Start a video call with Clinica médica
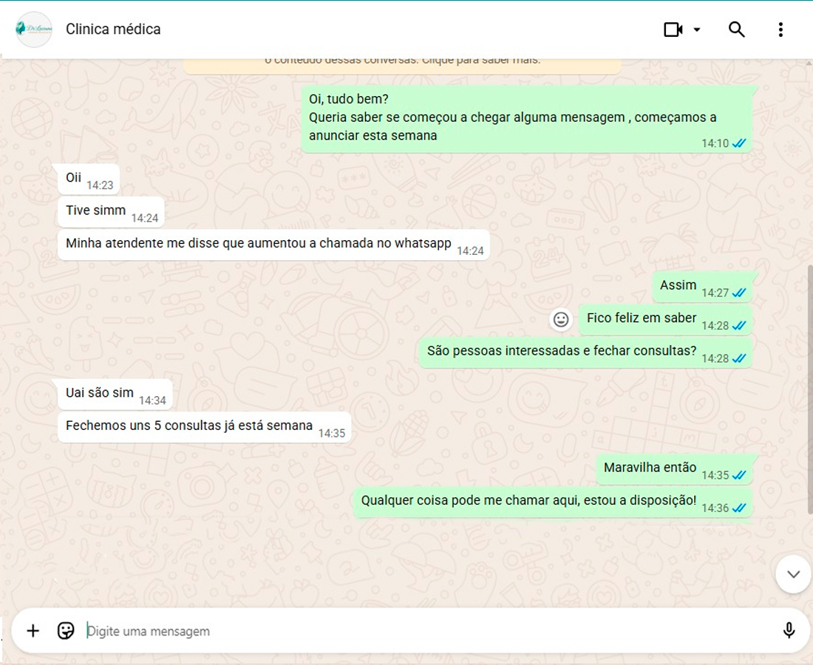813x665 pixels. [x=673, y=30]
